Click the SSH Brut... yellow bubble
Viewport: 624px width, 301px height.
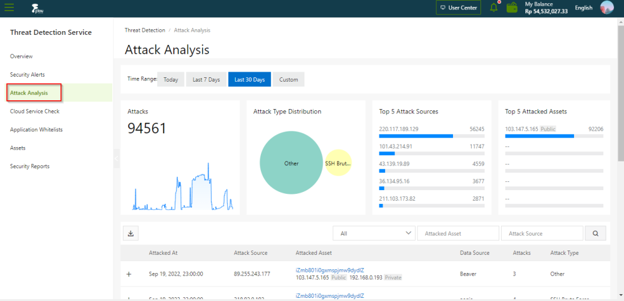pos(338,163)
